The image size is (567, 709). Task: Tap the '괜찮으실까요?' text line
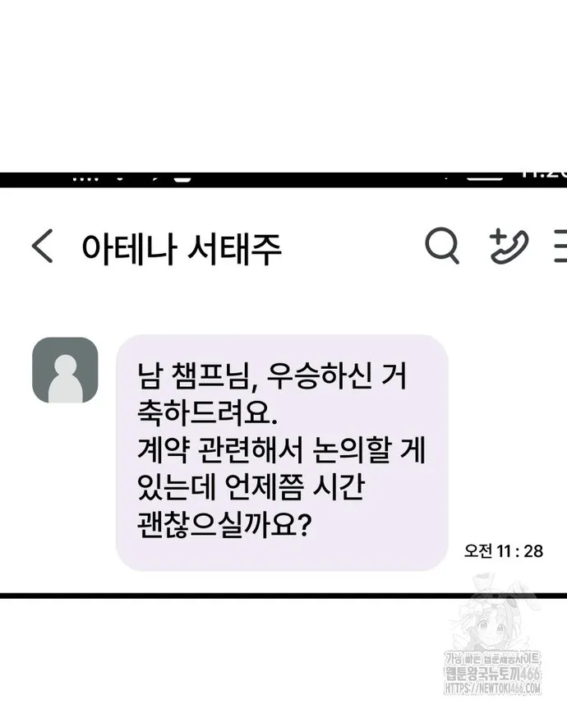click(x=224, y=524)
